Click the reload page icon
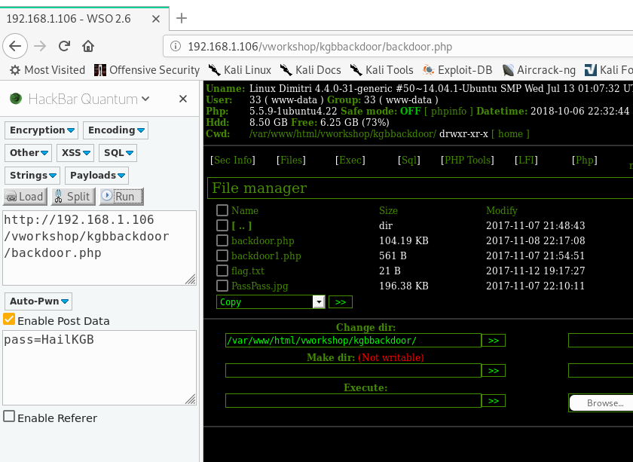633x462 pixels. [x=65, y=46]
